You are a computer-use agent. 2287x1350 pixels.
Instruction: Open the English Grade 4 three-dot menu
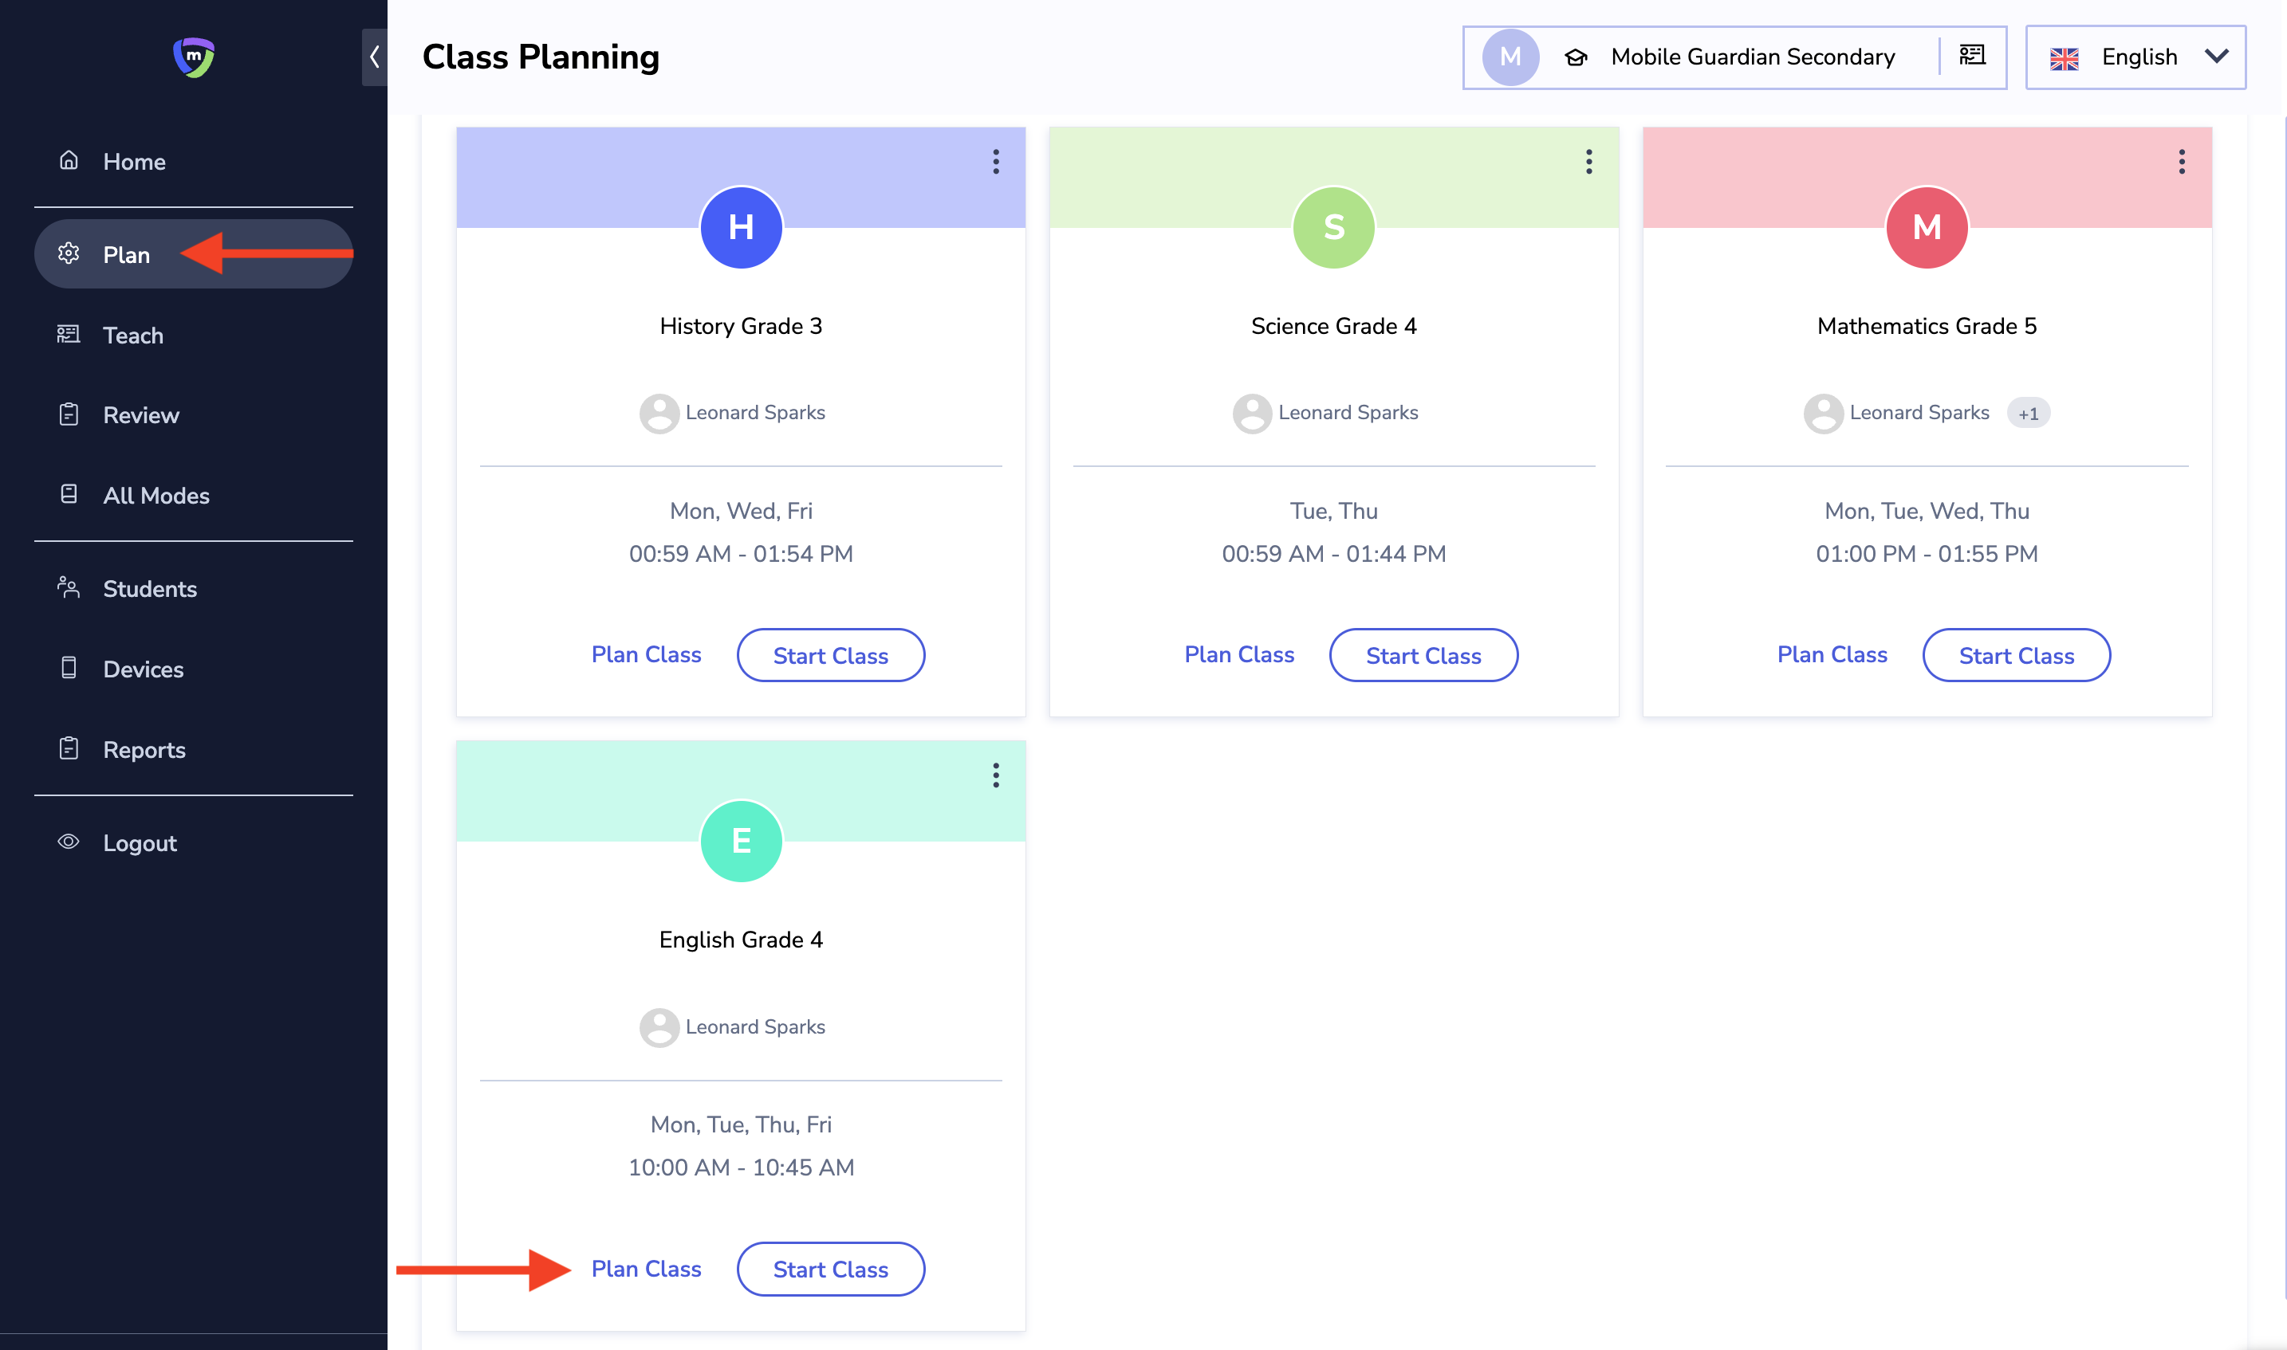tap(996, 776)
